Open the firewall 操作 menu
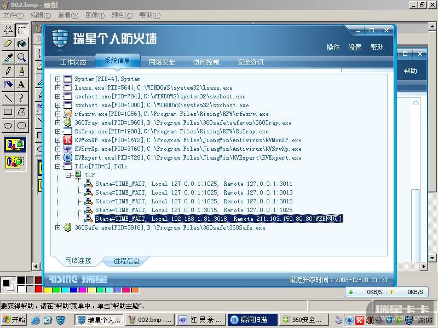The image size is (438, 328). pyautogui.click(x=333, y=48)
